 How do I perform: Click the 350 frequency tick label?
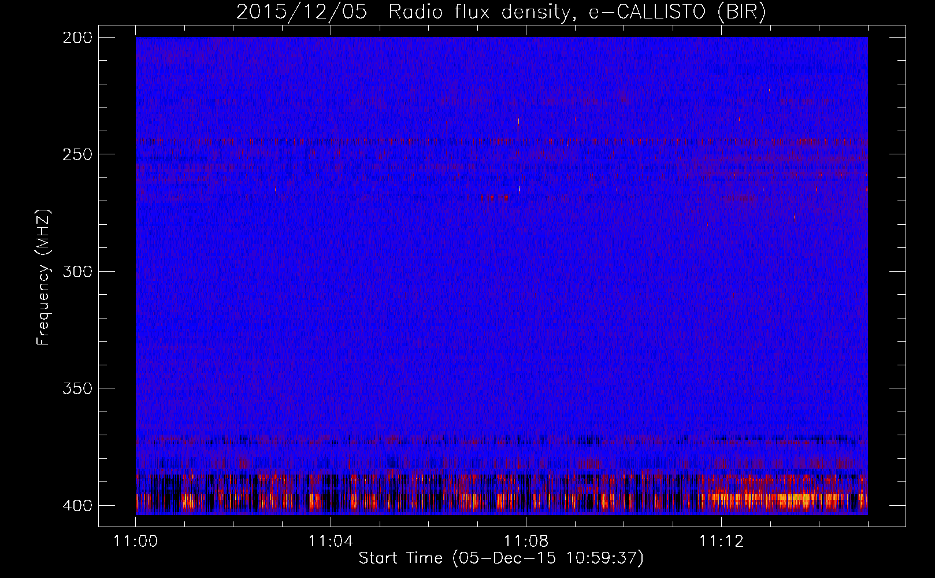(77, 388)
